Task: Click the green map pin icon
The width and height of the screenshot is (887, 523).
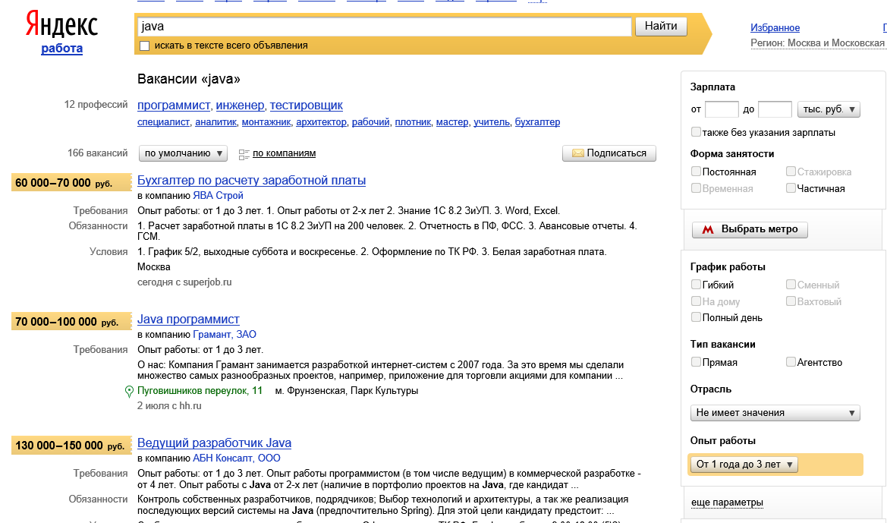Action: point(129,392)
